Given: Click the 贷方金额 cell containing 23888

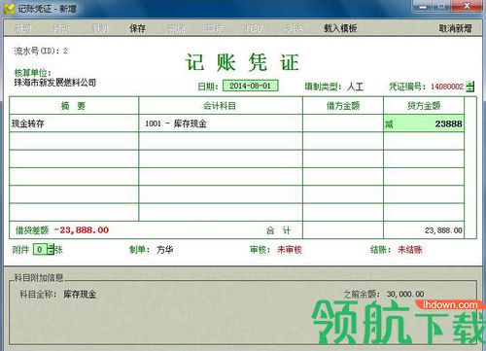Looking at the screenshot, I should (x=424, y=123).
